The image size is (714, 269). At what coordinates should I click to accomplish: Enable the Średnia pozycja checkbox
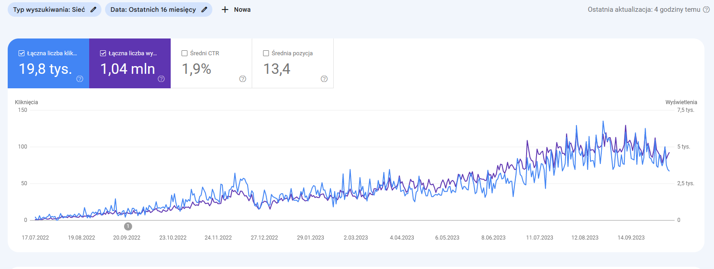266,53
